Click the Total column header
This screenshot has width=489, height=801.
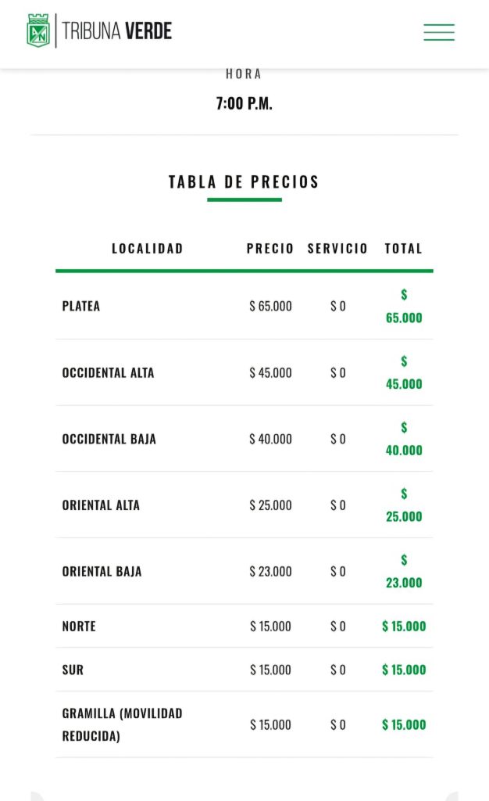coord(403,248)
